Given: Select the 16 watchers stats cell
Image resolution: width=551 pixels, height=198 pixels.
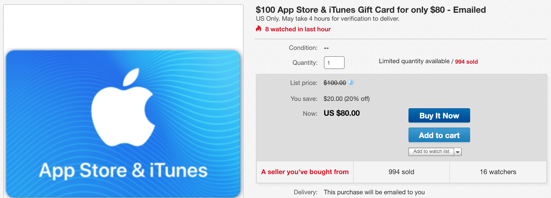Looking at the screenshot, I should pyautogui.click(x=498, y=172).
